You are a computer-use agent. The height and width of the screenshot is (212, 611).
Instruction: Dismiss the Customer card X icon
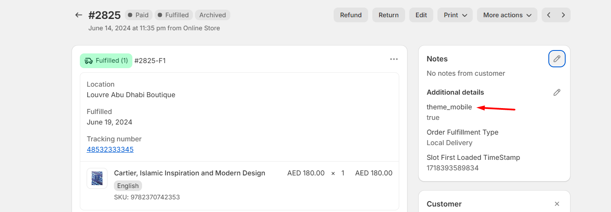tap(557, 204)
